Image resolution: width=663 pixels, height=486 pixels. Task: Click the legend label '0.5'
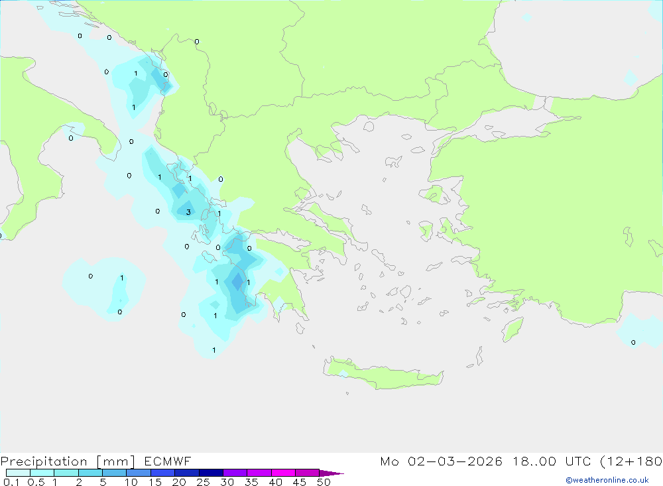click(x=36, y=482)
